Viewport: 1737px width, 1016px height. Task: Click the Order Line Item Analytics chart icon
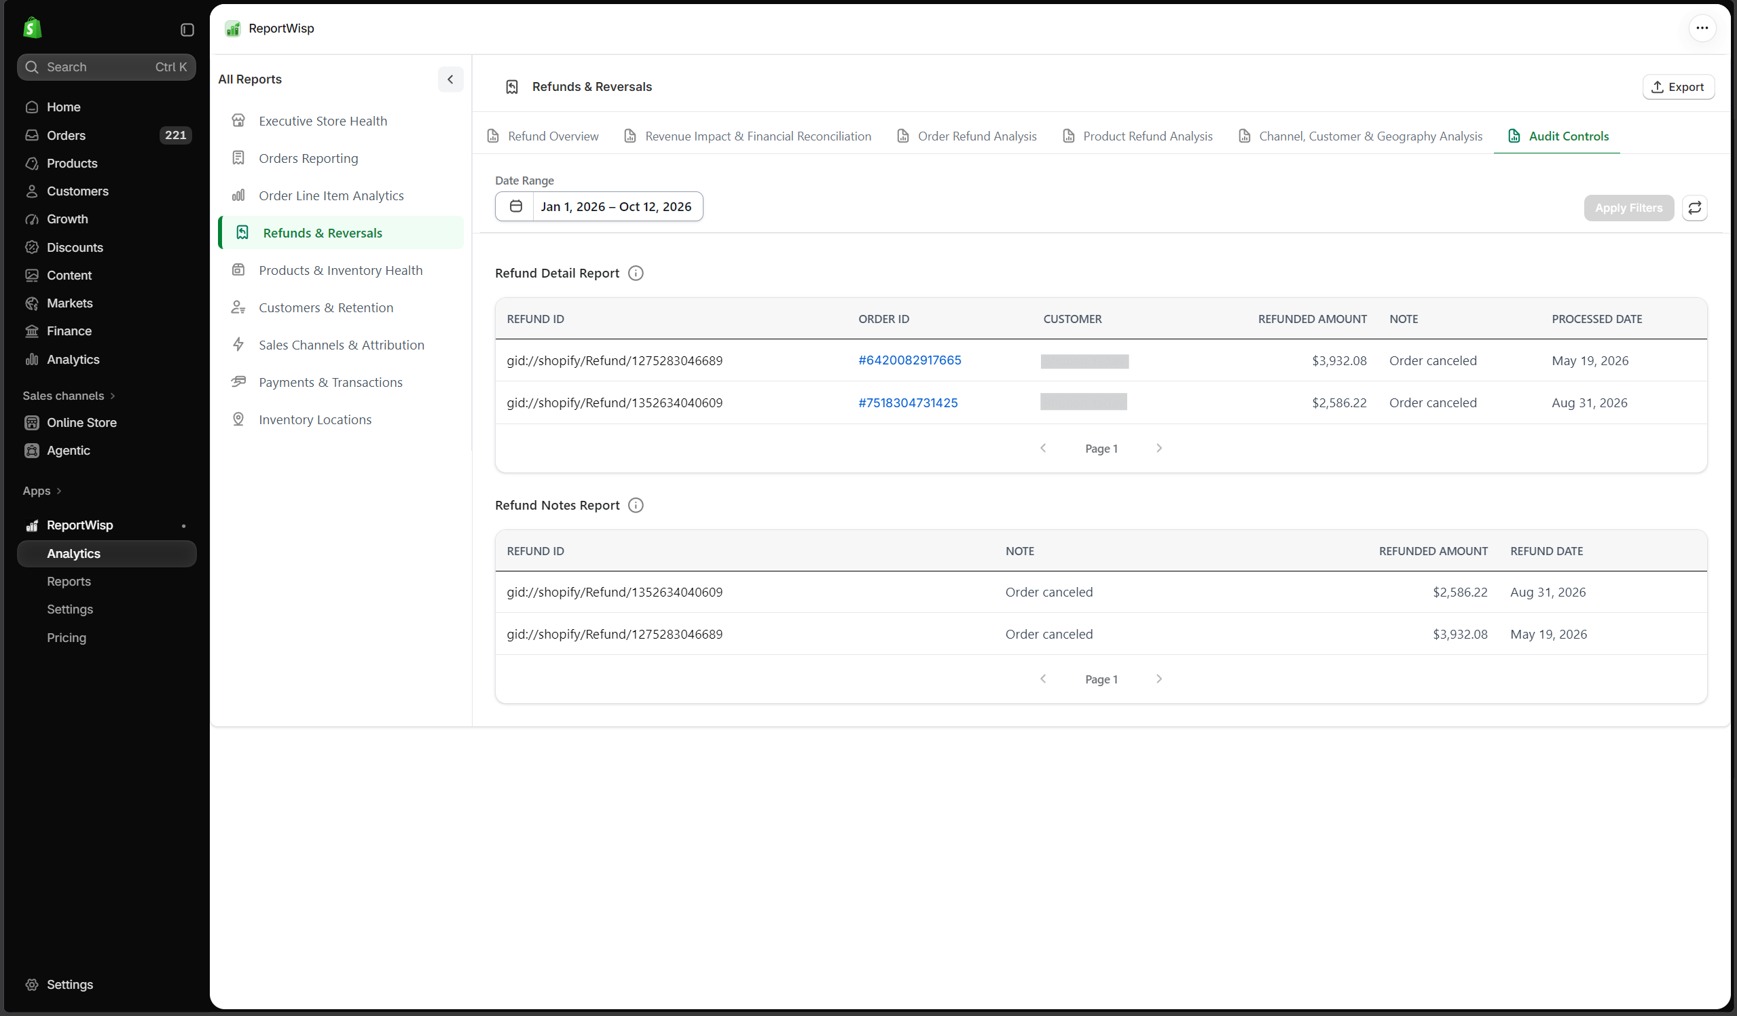coord(238,195)
